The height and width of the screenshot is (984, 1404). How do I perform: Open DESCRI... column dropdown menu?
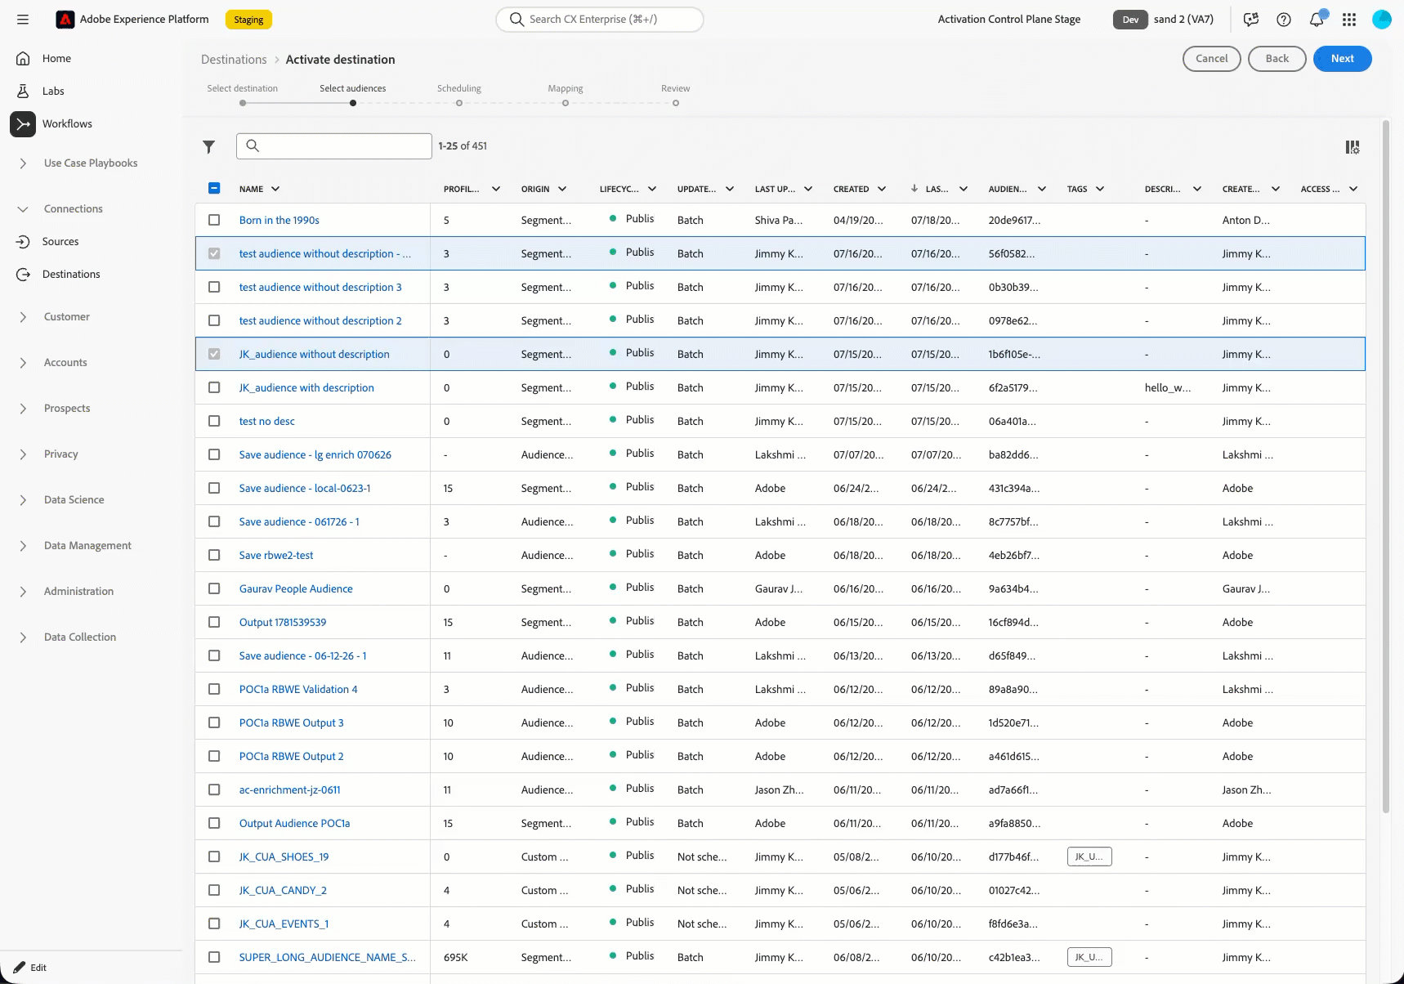(x=1197, y=189)
